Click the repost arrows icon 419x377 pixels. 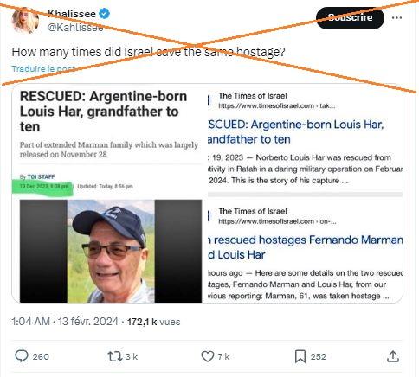coord(115,356)
